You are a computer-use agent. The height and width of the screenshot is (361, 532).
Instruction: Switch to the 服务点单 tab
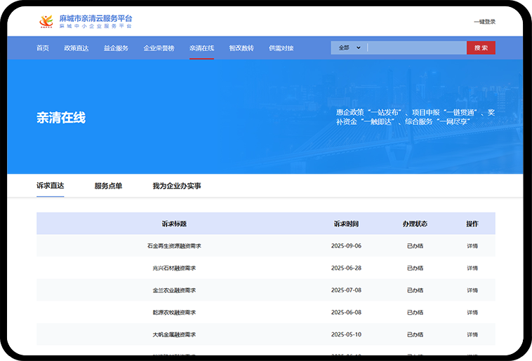click(108, 186)
